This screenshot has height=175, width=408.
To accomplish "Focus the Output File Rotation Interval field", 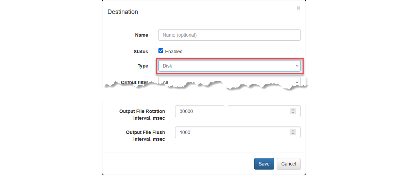I will coord(231,111).
